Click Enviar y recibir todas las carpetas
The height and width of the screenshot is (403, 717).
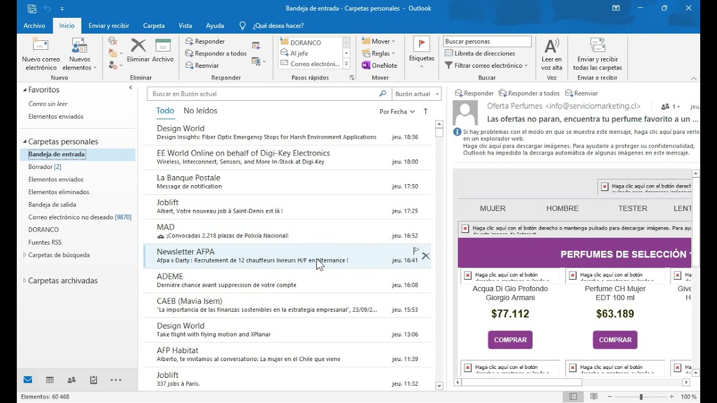click(598, 54)
